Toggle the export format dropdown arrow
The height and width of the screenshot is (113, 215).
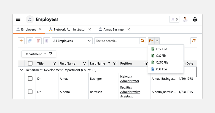click(157, 41)
